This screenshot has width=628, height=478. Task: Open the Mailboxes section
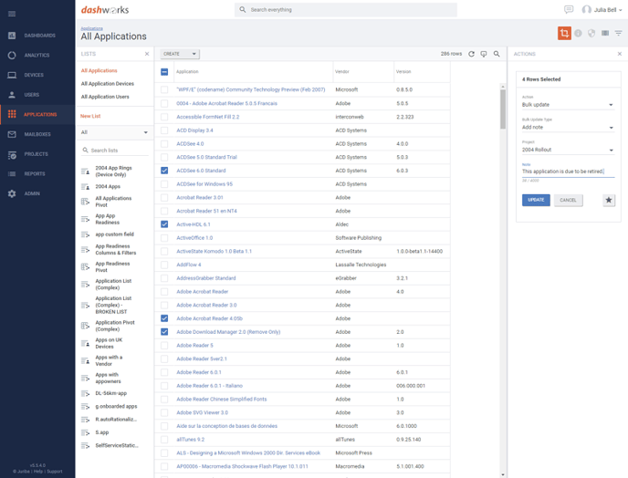coord(37,134)
